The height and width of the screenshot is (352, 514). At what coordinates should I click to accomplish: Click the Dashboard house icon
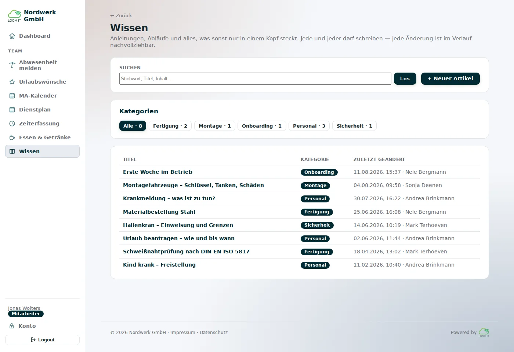pos(12,36)
